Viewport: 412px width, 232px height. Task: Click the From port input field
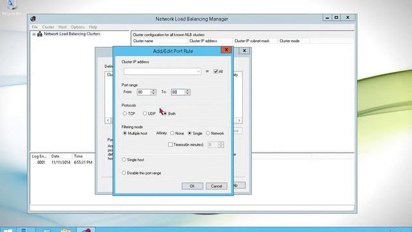(144, 92)
